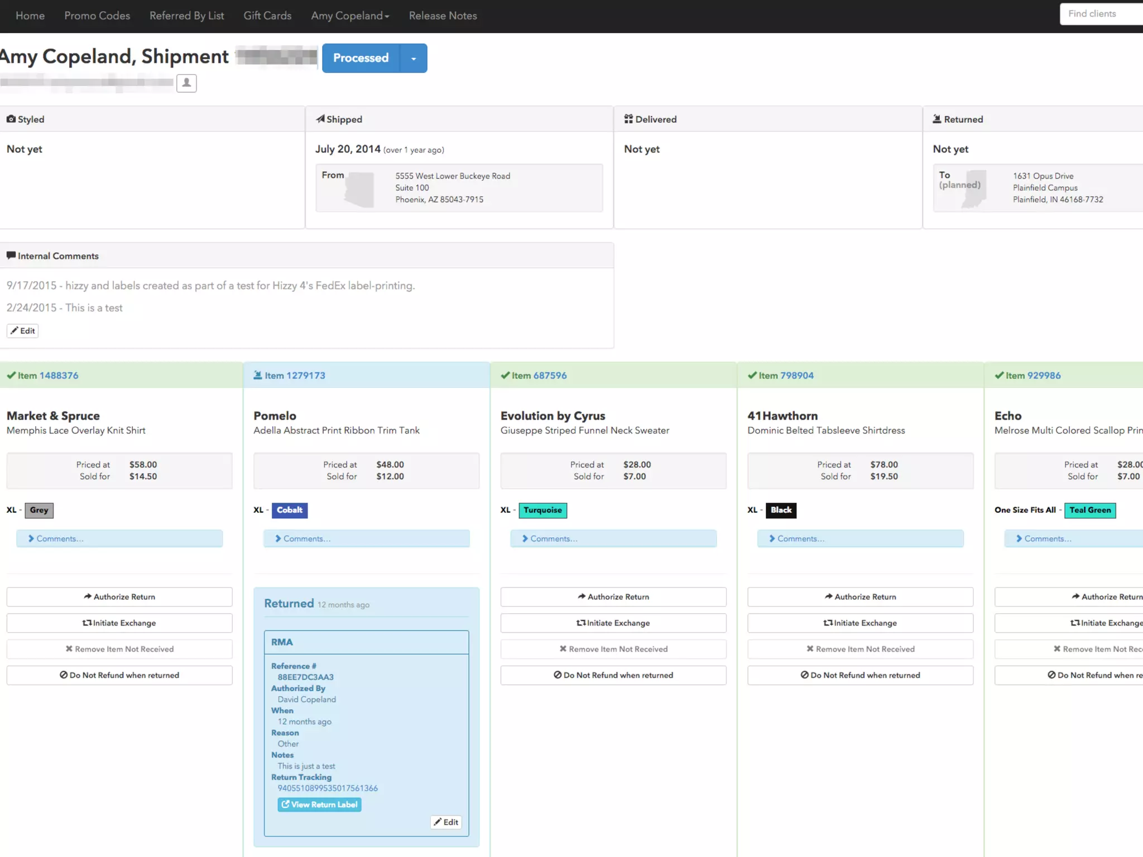This screenshot has width=1143, height=857.
Task: Expand Comments for Evolution by Cyrus item
Action: pyautogui.click(x=613, y=538)
